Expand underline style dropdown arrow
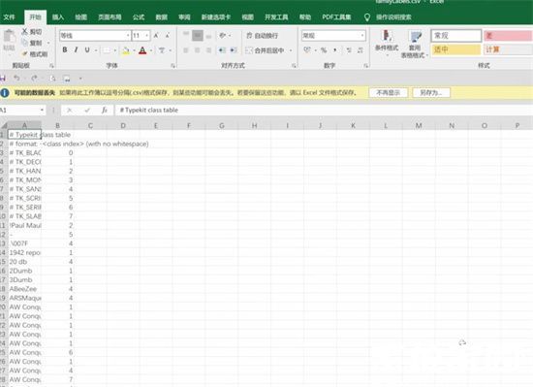Screen dimensions: 533x387 coord(96,50)
